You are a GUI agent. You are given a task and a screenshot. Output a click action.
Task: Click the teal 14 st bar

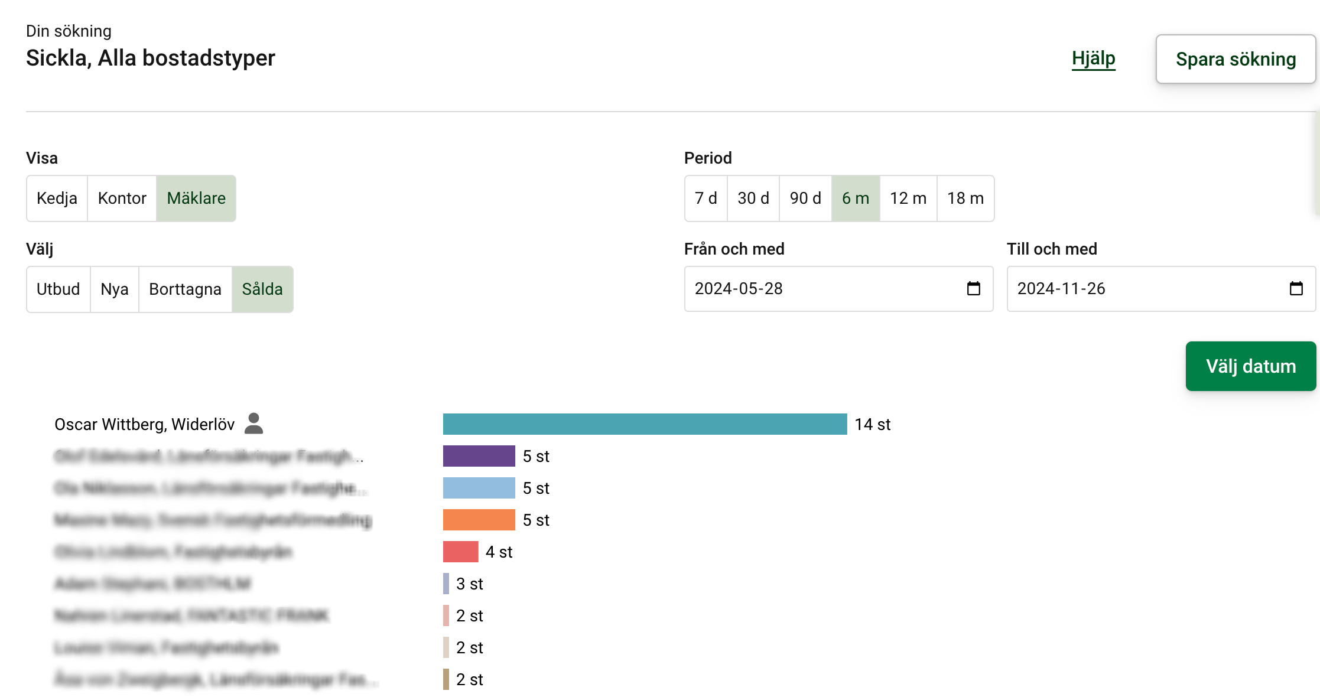645,424
